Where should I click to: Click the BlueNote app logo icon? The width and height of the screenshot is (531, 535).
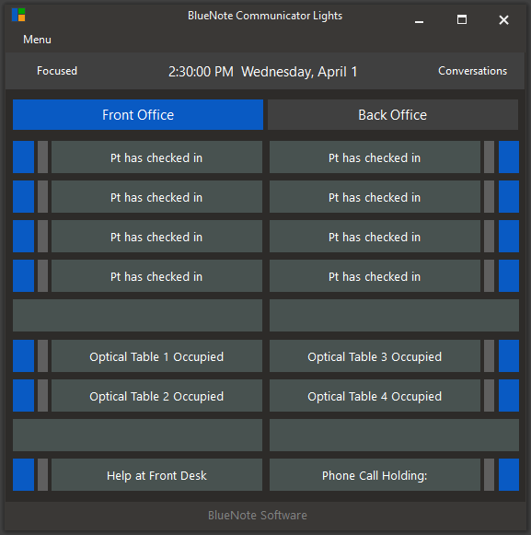(18, 15)
